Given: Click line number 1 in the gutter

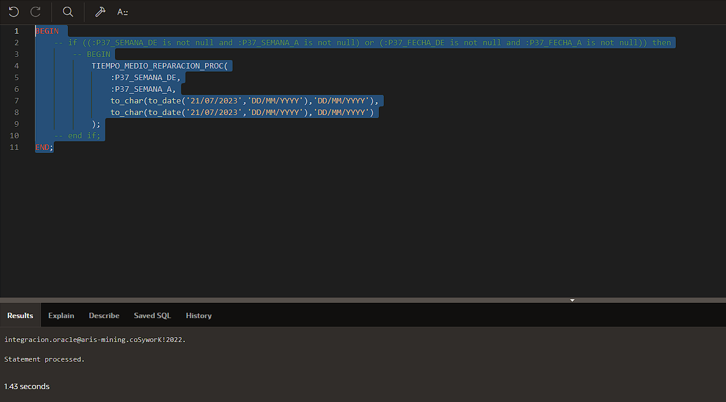Looking at the screenshot, I should pyautogui.click(x=17, y=31).
